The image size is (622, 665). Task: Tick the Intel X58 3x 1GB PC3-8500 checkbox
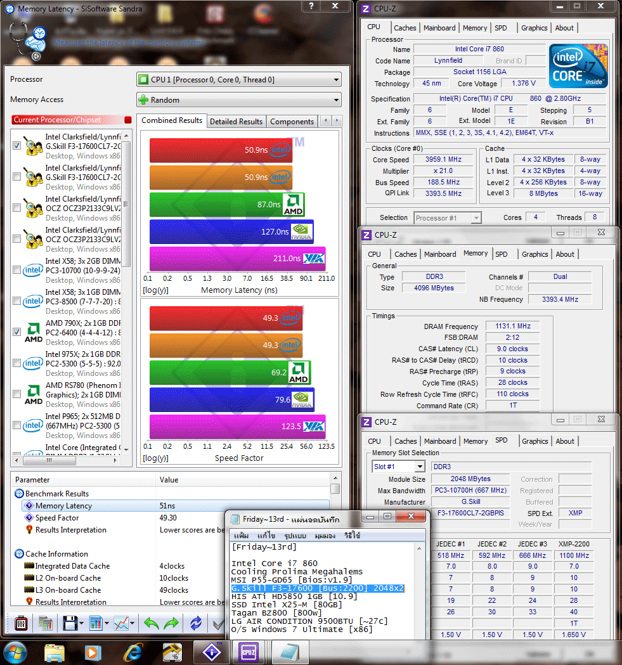[x=16, y=301]
